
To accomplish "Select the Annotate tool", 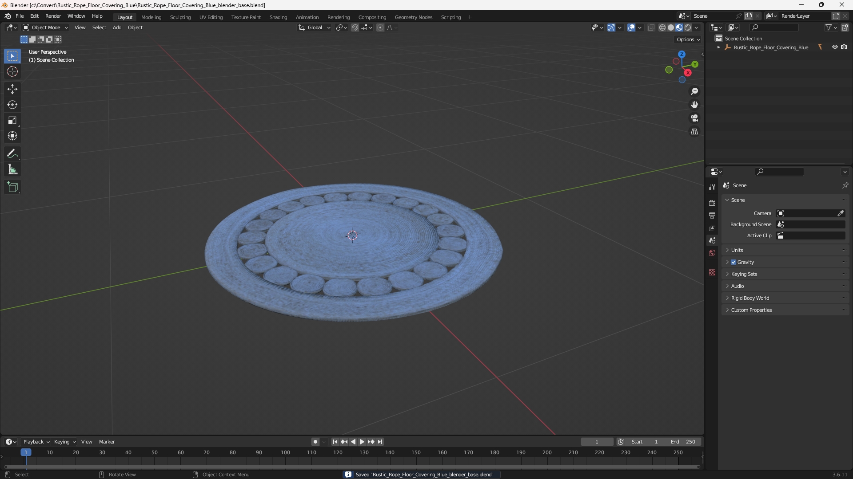I will click(x=12, y=154).
